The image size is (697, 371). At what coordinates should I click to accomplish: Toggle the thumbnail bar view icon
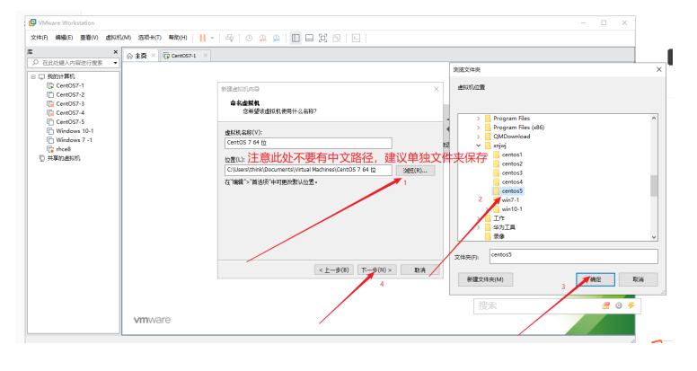pyautogui.click(x=309, y=39)
